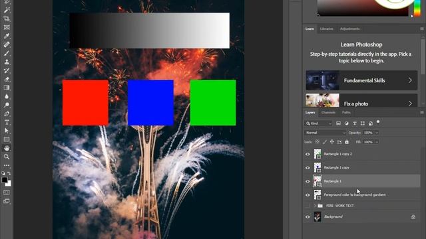Select the Frame tool
This screenshot has width=426, height=239.
[x=7, y=27]
